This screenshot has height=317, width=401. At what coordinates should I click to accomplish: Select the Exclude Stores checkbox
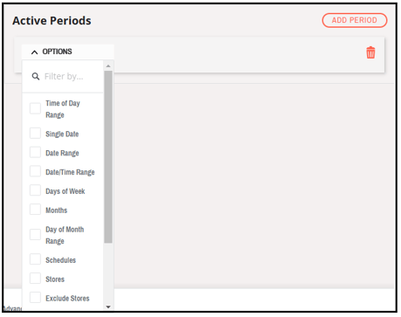point(35,298)
